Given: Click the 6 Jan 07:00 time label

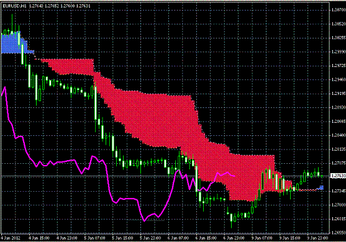Looking at the screenshot, I should pyautogui.click(x=178, y=238).
